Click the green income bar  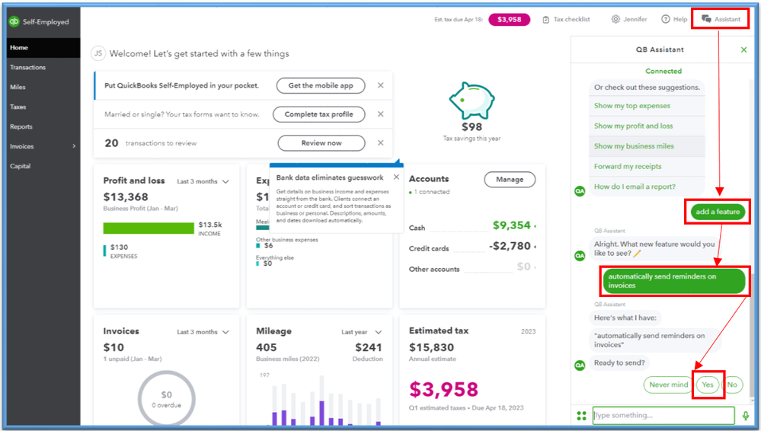click(149, 228)
